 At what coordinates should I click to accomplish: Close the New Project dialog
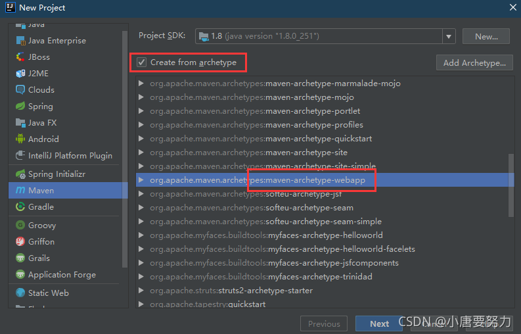(x=513, y=7)
